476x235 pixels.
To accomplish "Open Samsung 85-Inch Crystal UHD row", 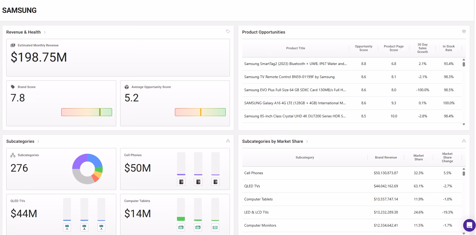I will [352, 116].
